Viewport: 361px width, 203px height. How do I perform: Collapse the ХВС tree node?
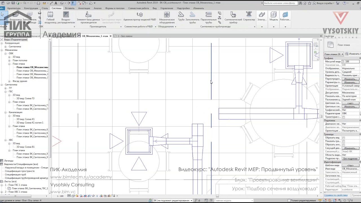click(x=5, y=140)
